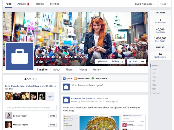Image resolution: width=174 pixels, height=130 pixels.
Task: Click the green Offer, Event icon
Action: tap(93, 78)
